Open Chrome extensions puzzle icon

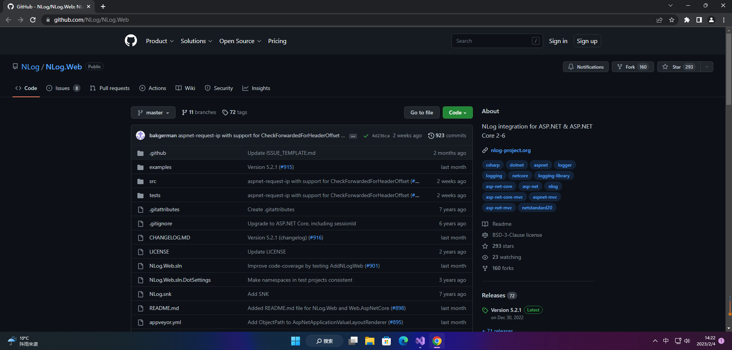coord(687,20)
